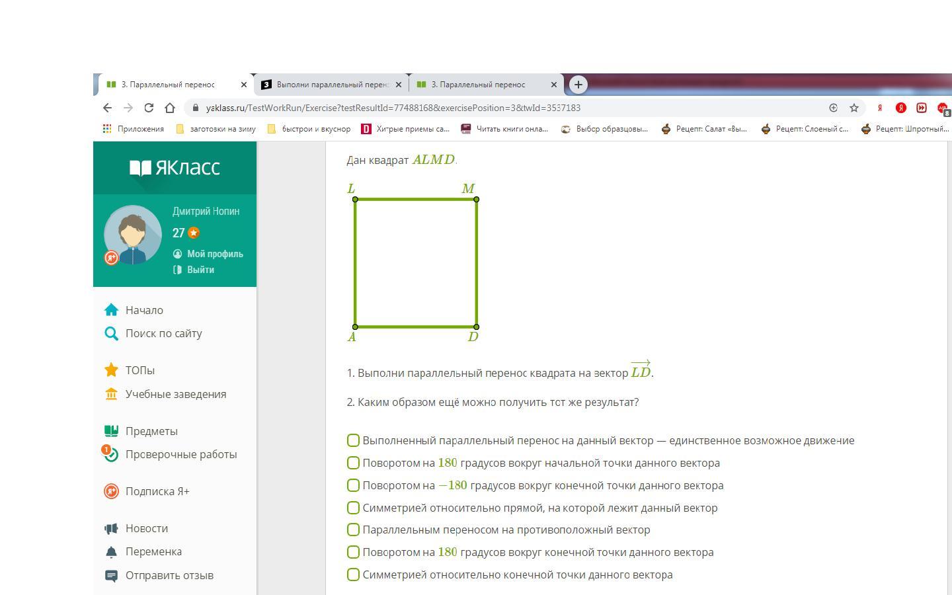The image size is (952, 595).
Task: Open Поиск по сайту in sidebar
Action: tap(164, 333)
